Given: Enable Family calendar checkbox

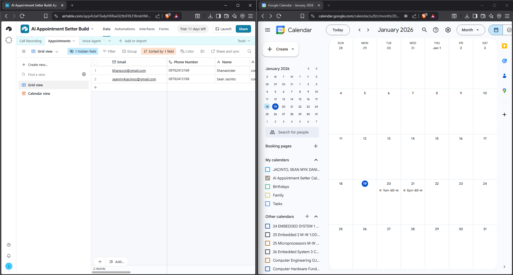Looking at the screenshot, I should tap(268, 195).
